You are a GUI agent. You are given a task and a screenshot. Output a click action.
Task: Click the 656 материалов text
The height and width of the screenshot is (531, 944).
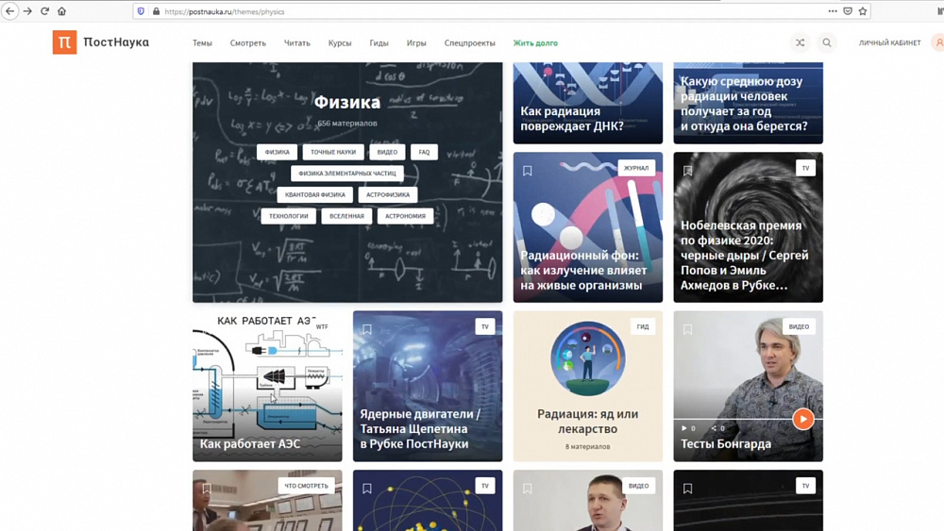coord(347,124)
